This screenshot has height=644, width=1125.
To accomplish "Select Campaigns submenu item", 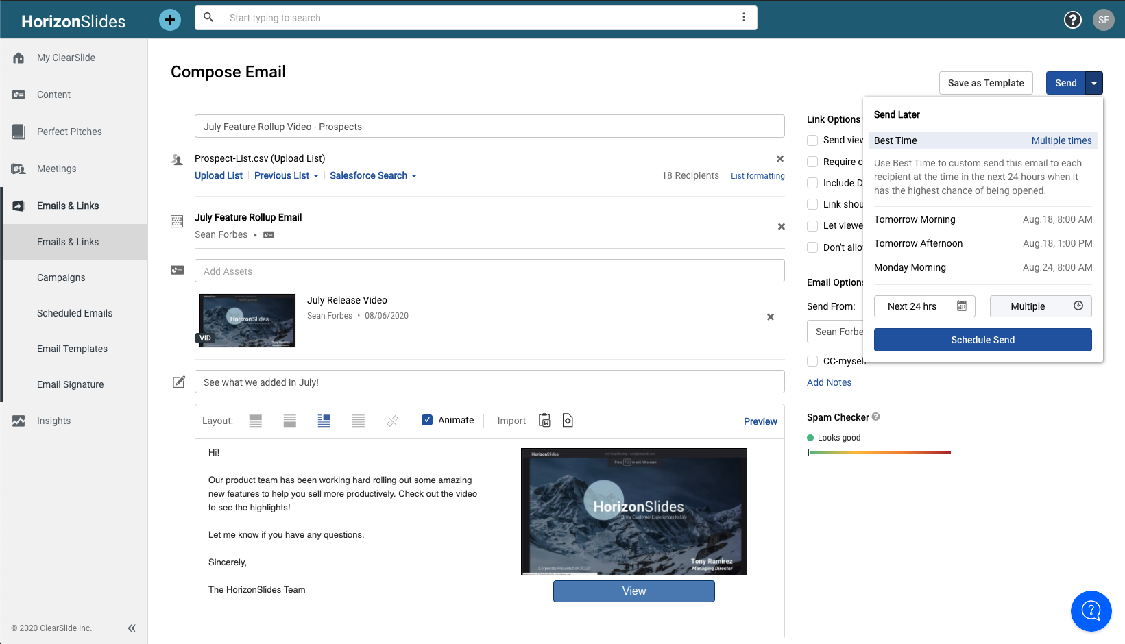I will tap(61, 277).
